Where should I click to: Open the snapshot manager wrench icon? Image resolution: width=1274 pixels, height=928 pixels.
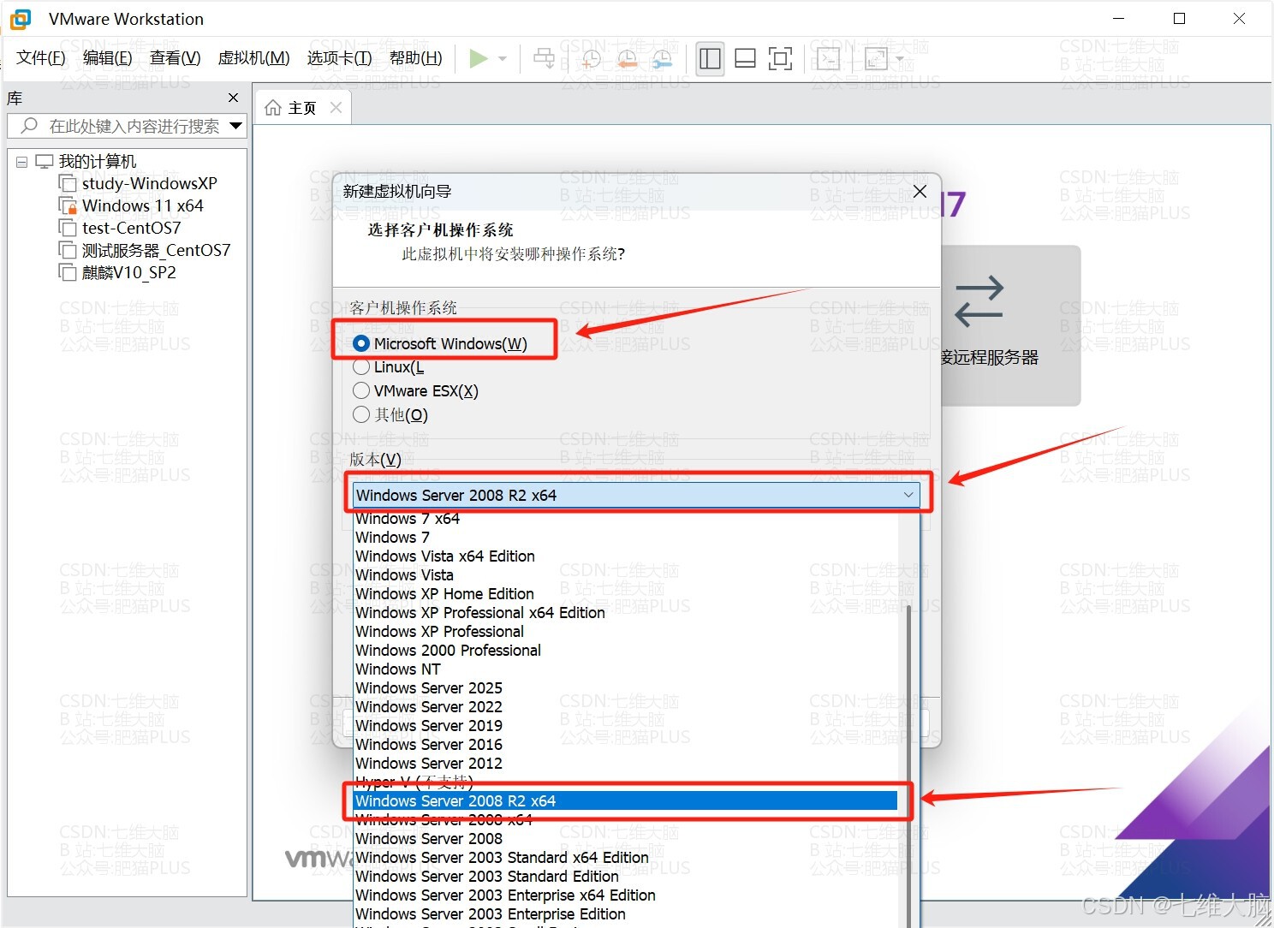click(662, 58)
